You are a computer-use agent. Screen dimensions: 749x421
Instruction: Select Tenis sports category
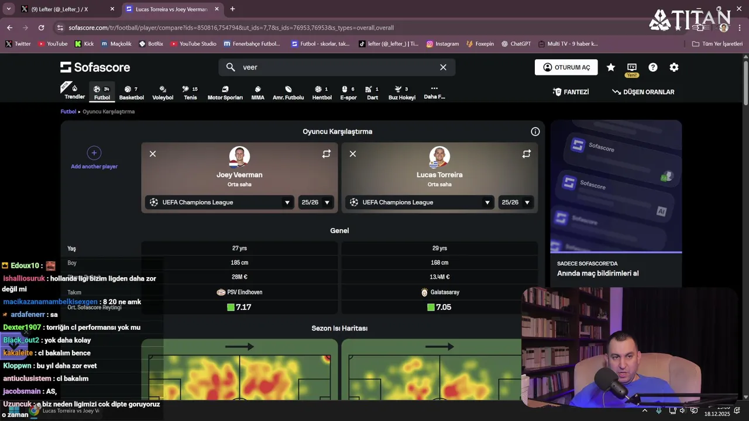(x=190, y=92)
